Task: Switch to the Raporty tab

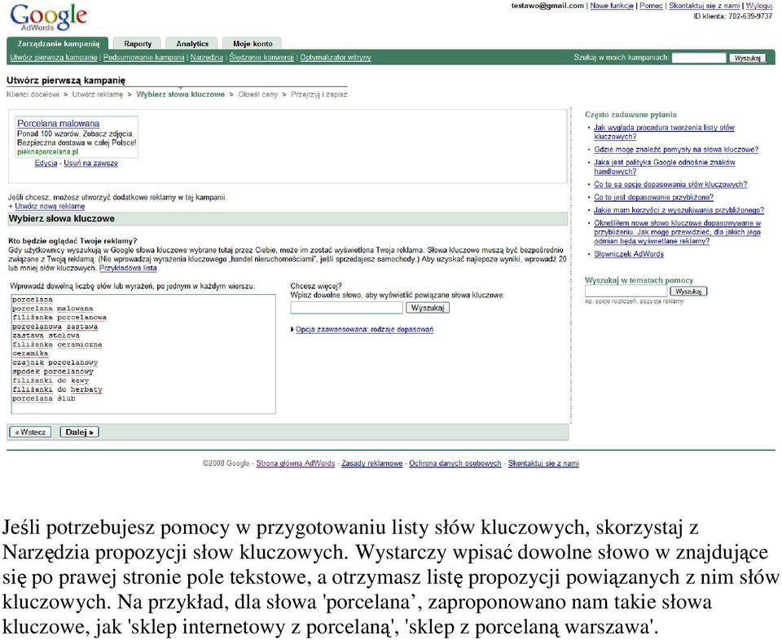Action: click(x=138, y=43)
